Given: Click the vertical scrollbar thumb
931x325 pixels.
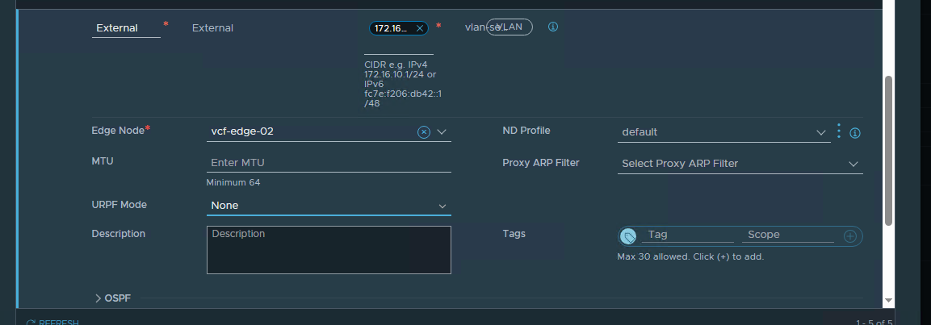Looking at the screenshot, I should coord(889,149).
